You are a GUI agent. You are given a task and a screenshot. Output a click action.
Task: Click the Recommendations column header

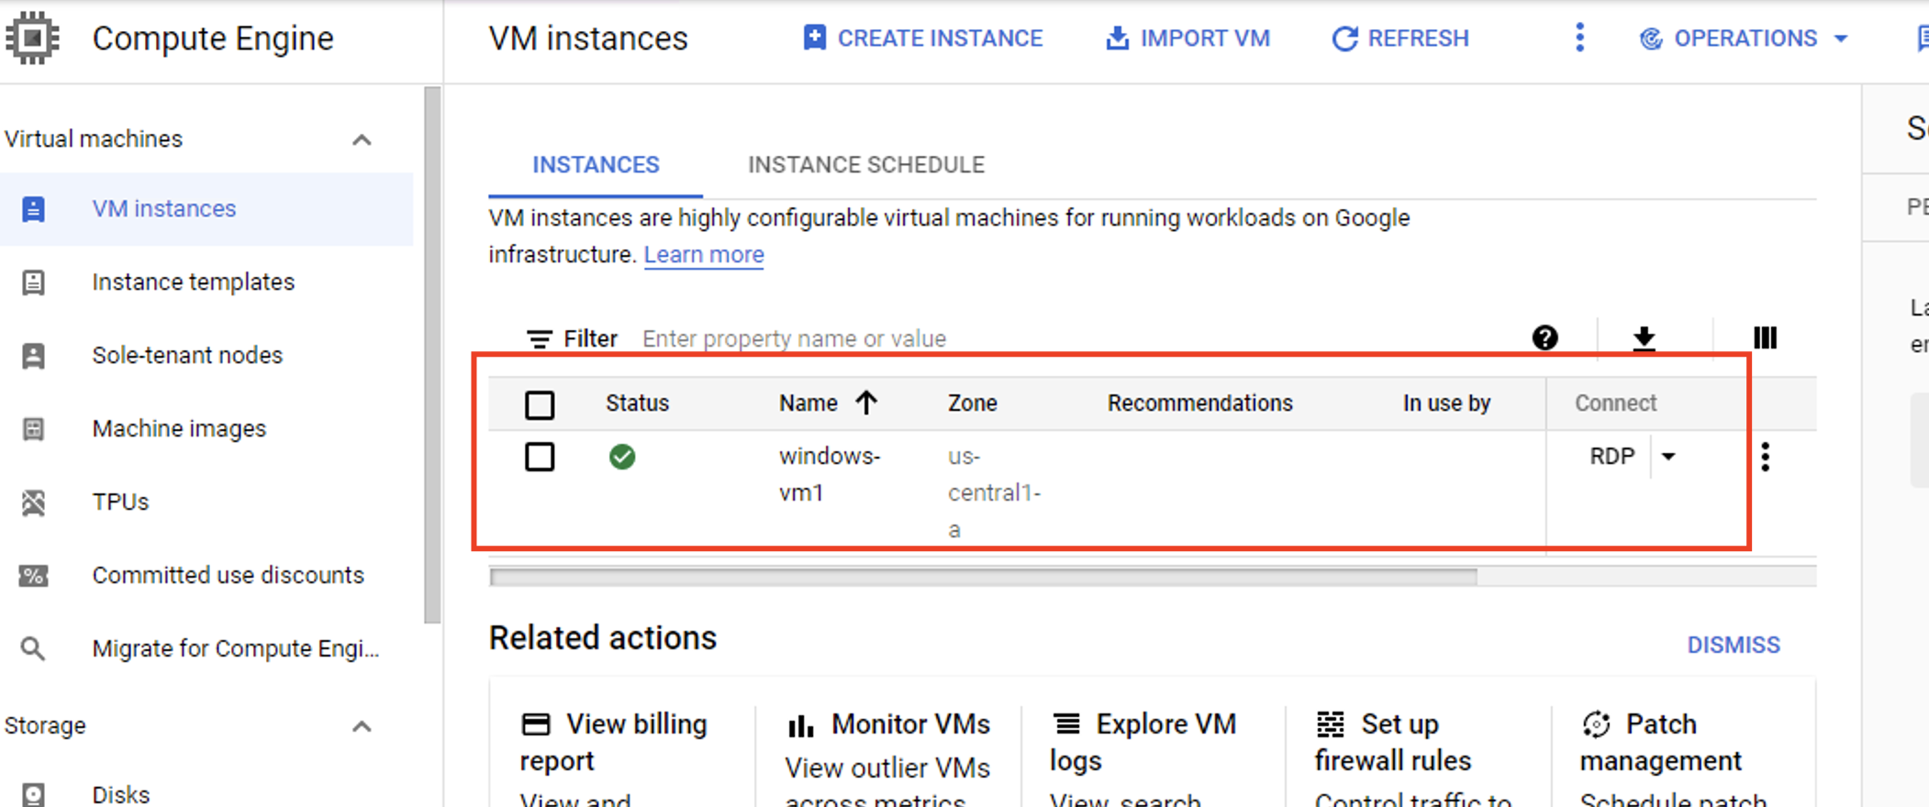pos(1199,403)
